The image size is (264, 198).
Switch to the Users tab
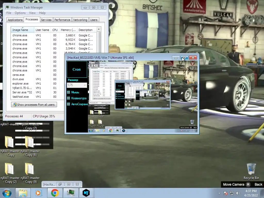pos(94,20)
